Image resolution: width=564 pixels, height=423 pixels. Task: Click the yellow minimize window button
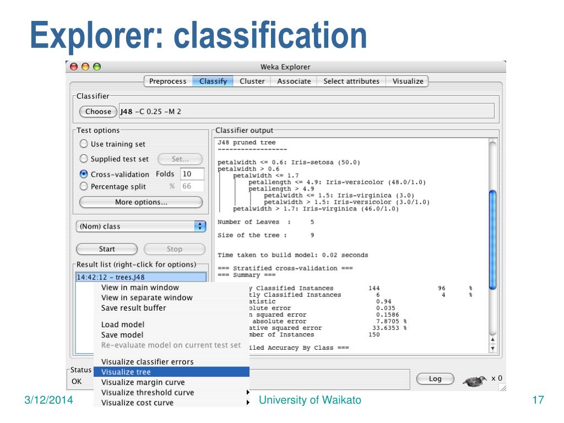pyautogui.click(x=85, y=67)
